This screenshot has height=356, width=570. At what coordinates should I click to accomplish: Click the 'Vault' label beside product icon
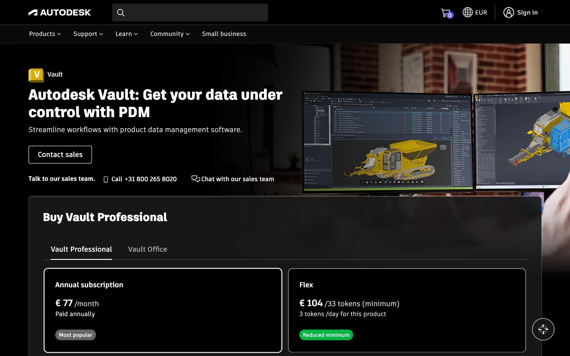point(55,74)
